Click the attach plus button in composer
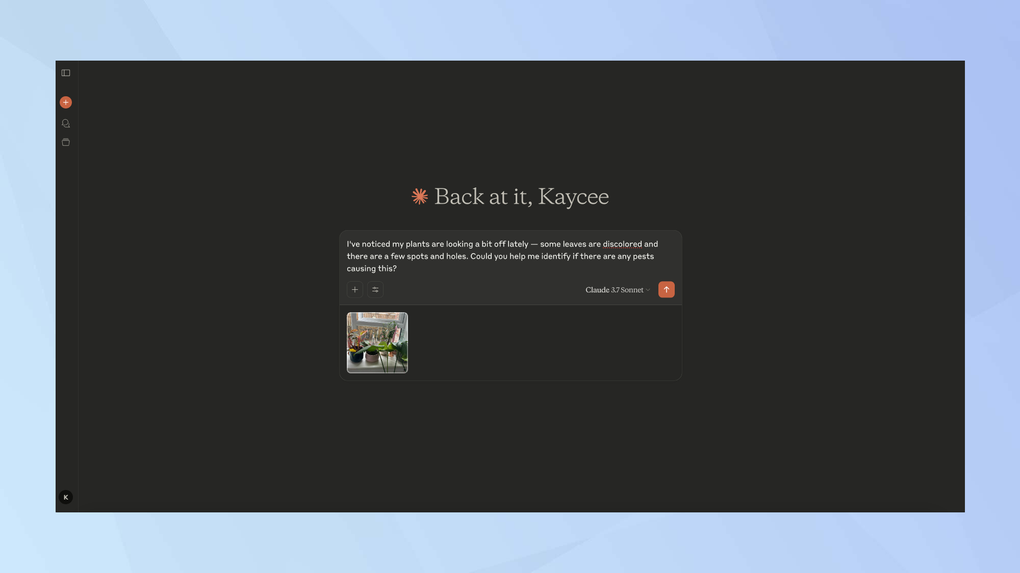The height and width of the screenshot is (573, 1020). click(x=355, y=290)
